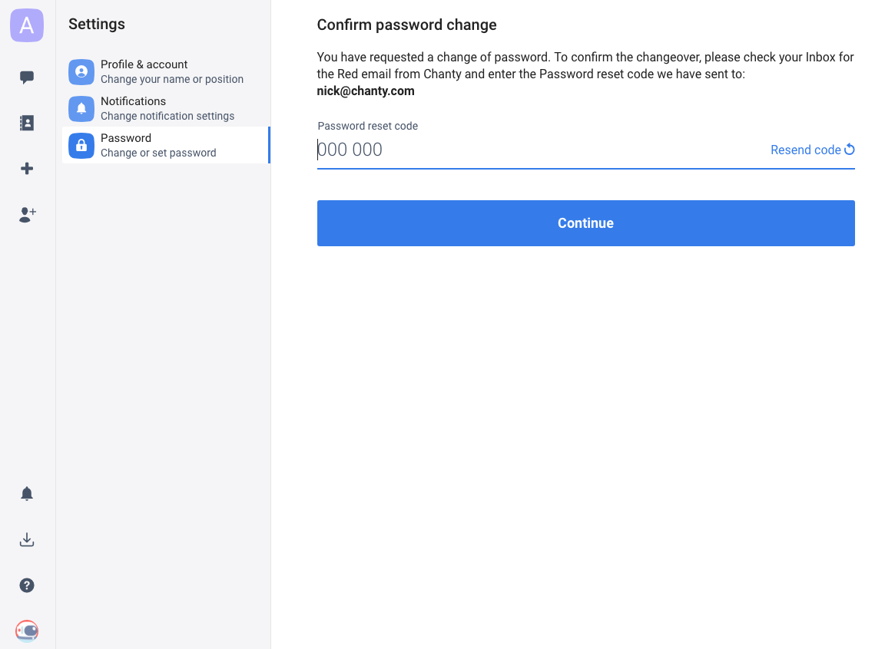Select the Password settings item
Screen dimensions: 885x649
click(166, 145)
